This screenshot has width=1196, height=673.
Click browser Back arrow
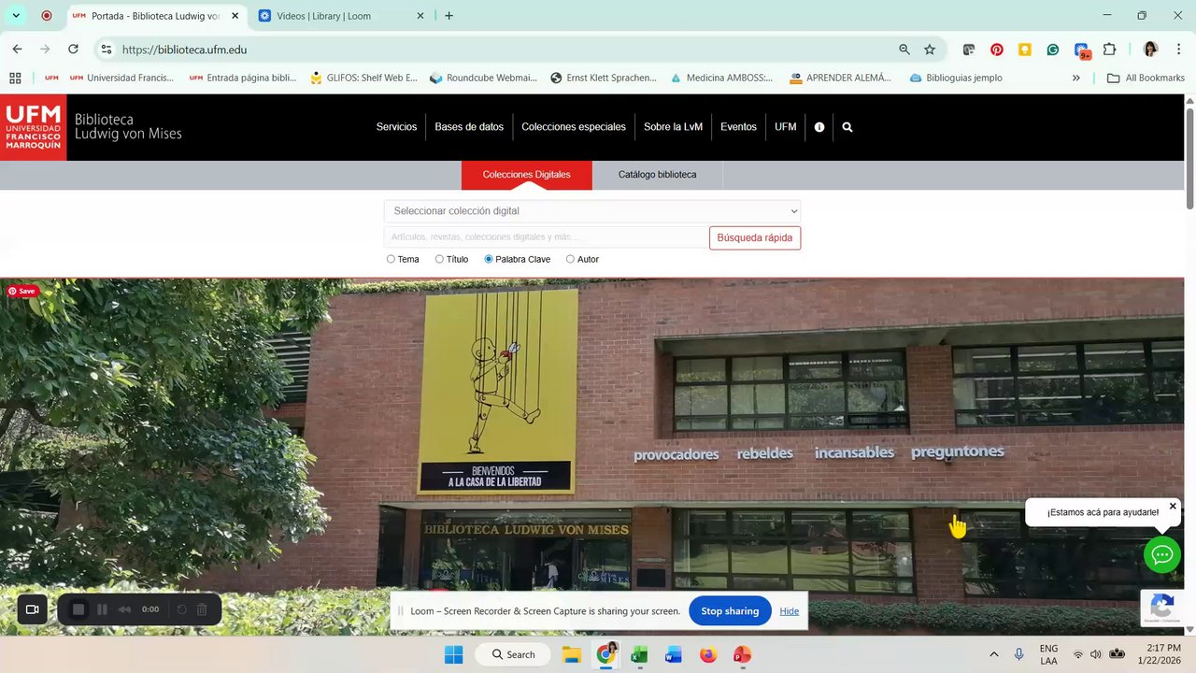tap(17, 50)
